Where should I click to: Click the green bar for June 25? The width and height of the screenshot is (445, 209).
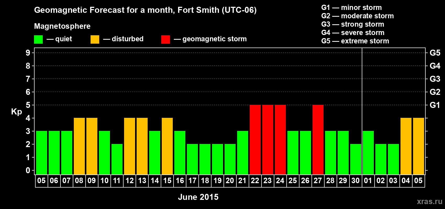[x=293, y=153]
